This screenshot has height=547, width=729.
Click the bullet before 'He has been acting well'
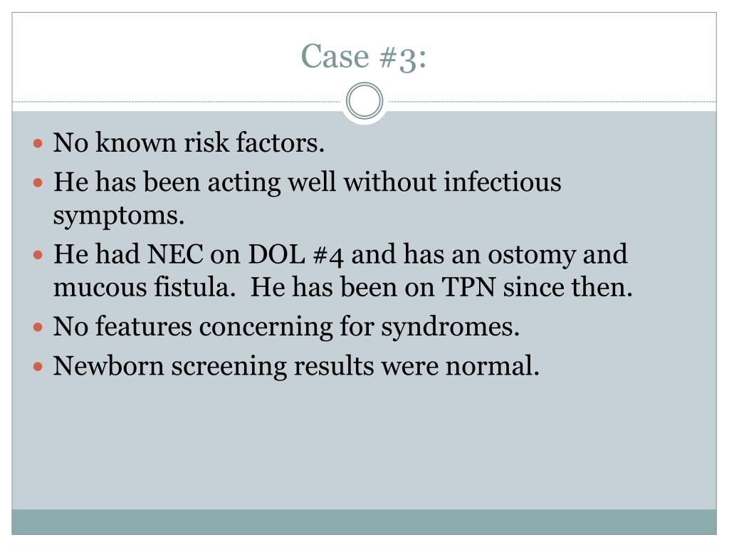click(38, 182)
